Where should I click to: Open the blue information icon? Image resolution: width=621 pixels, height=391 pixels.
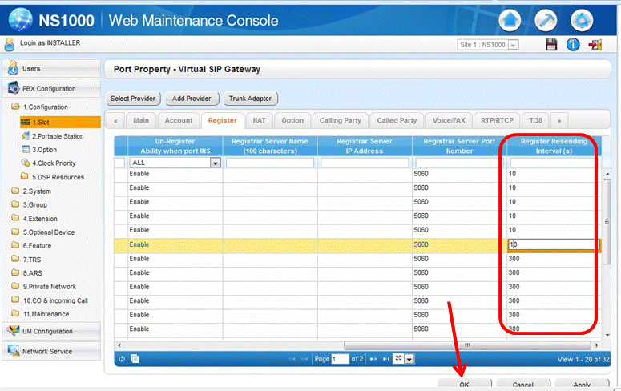coord(573,45)
